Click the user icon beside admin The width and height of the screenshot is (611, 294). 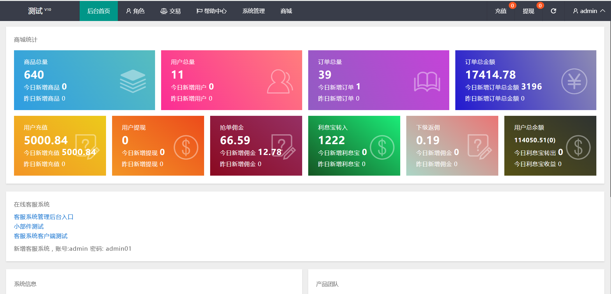(576, 11)
